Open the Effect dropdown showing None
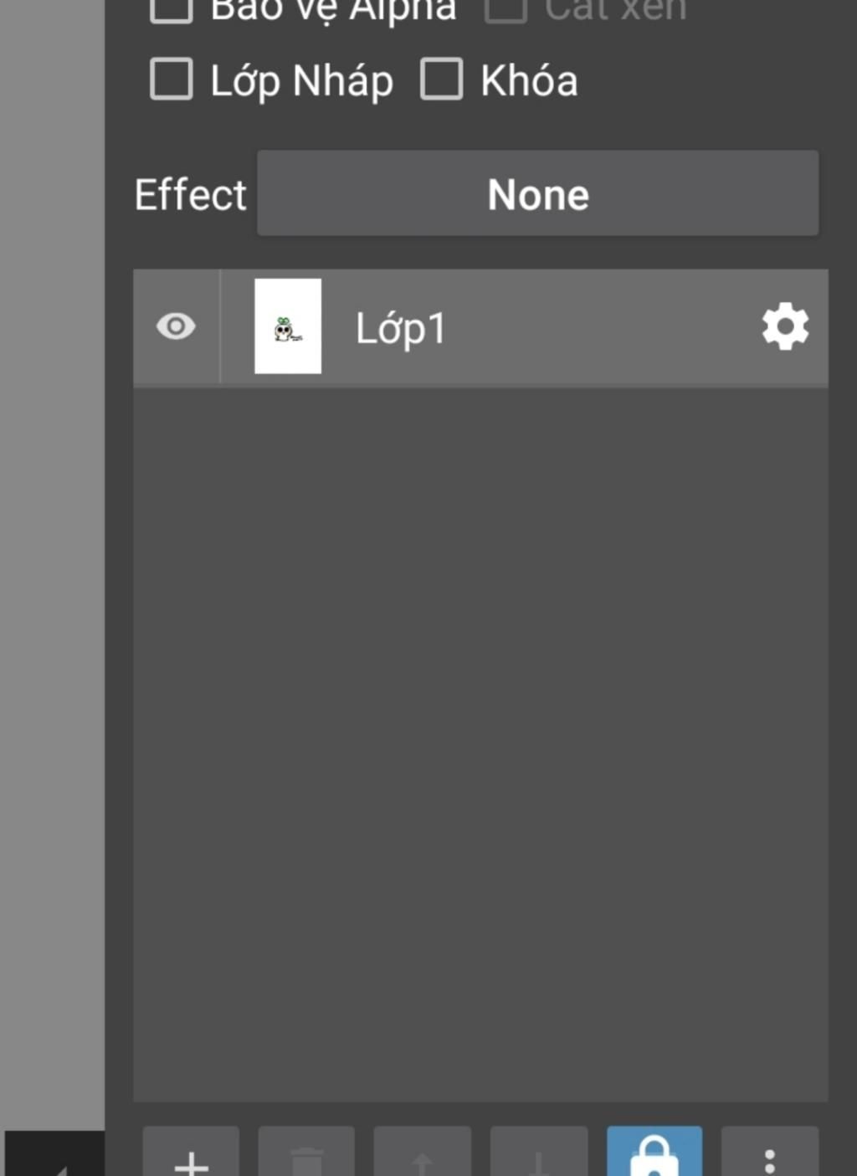857x1176 pixels. pos(537,193)
